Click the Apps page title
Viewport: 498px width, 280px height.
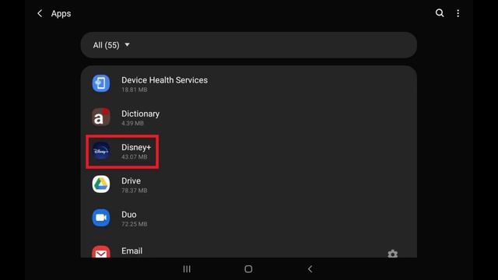pos(61,14)
